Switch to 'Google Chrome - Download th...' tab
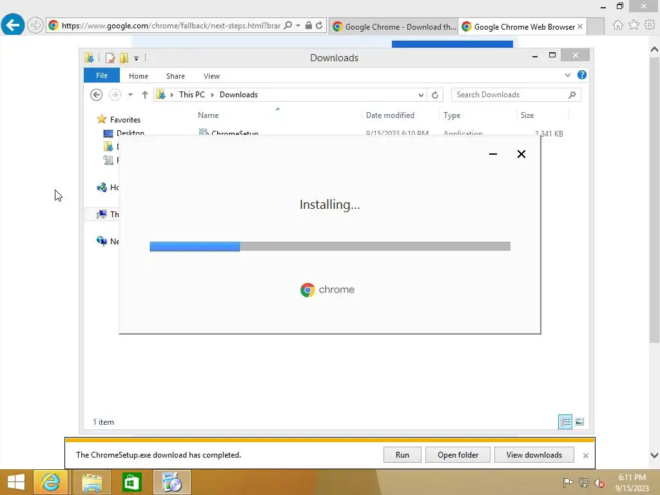 click(x=394, y=26)
